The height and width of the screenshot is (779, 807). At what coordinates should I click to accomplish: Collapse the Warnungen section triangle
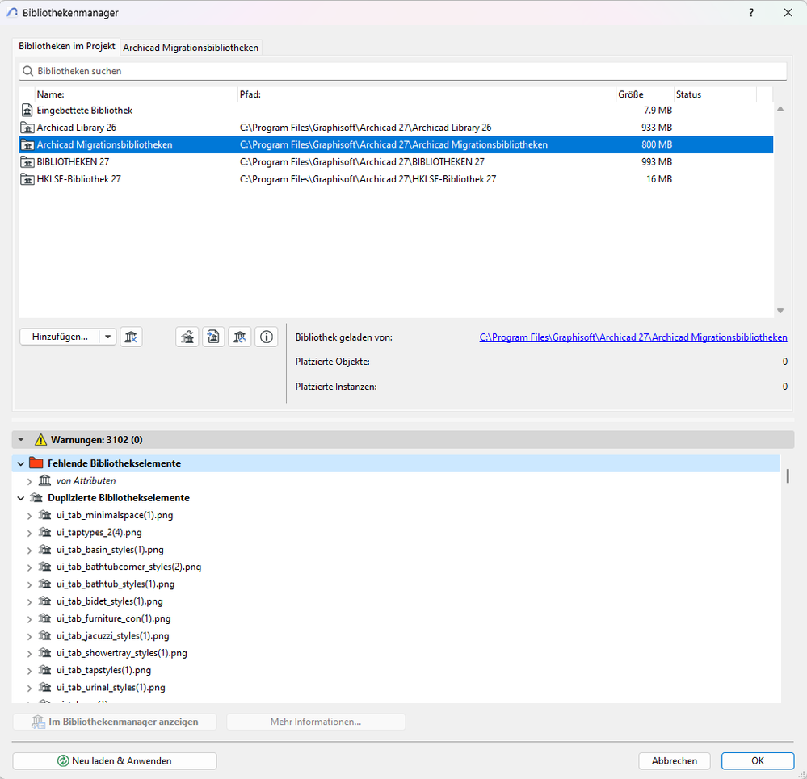coord(21,440)
